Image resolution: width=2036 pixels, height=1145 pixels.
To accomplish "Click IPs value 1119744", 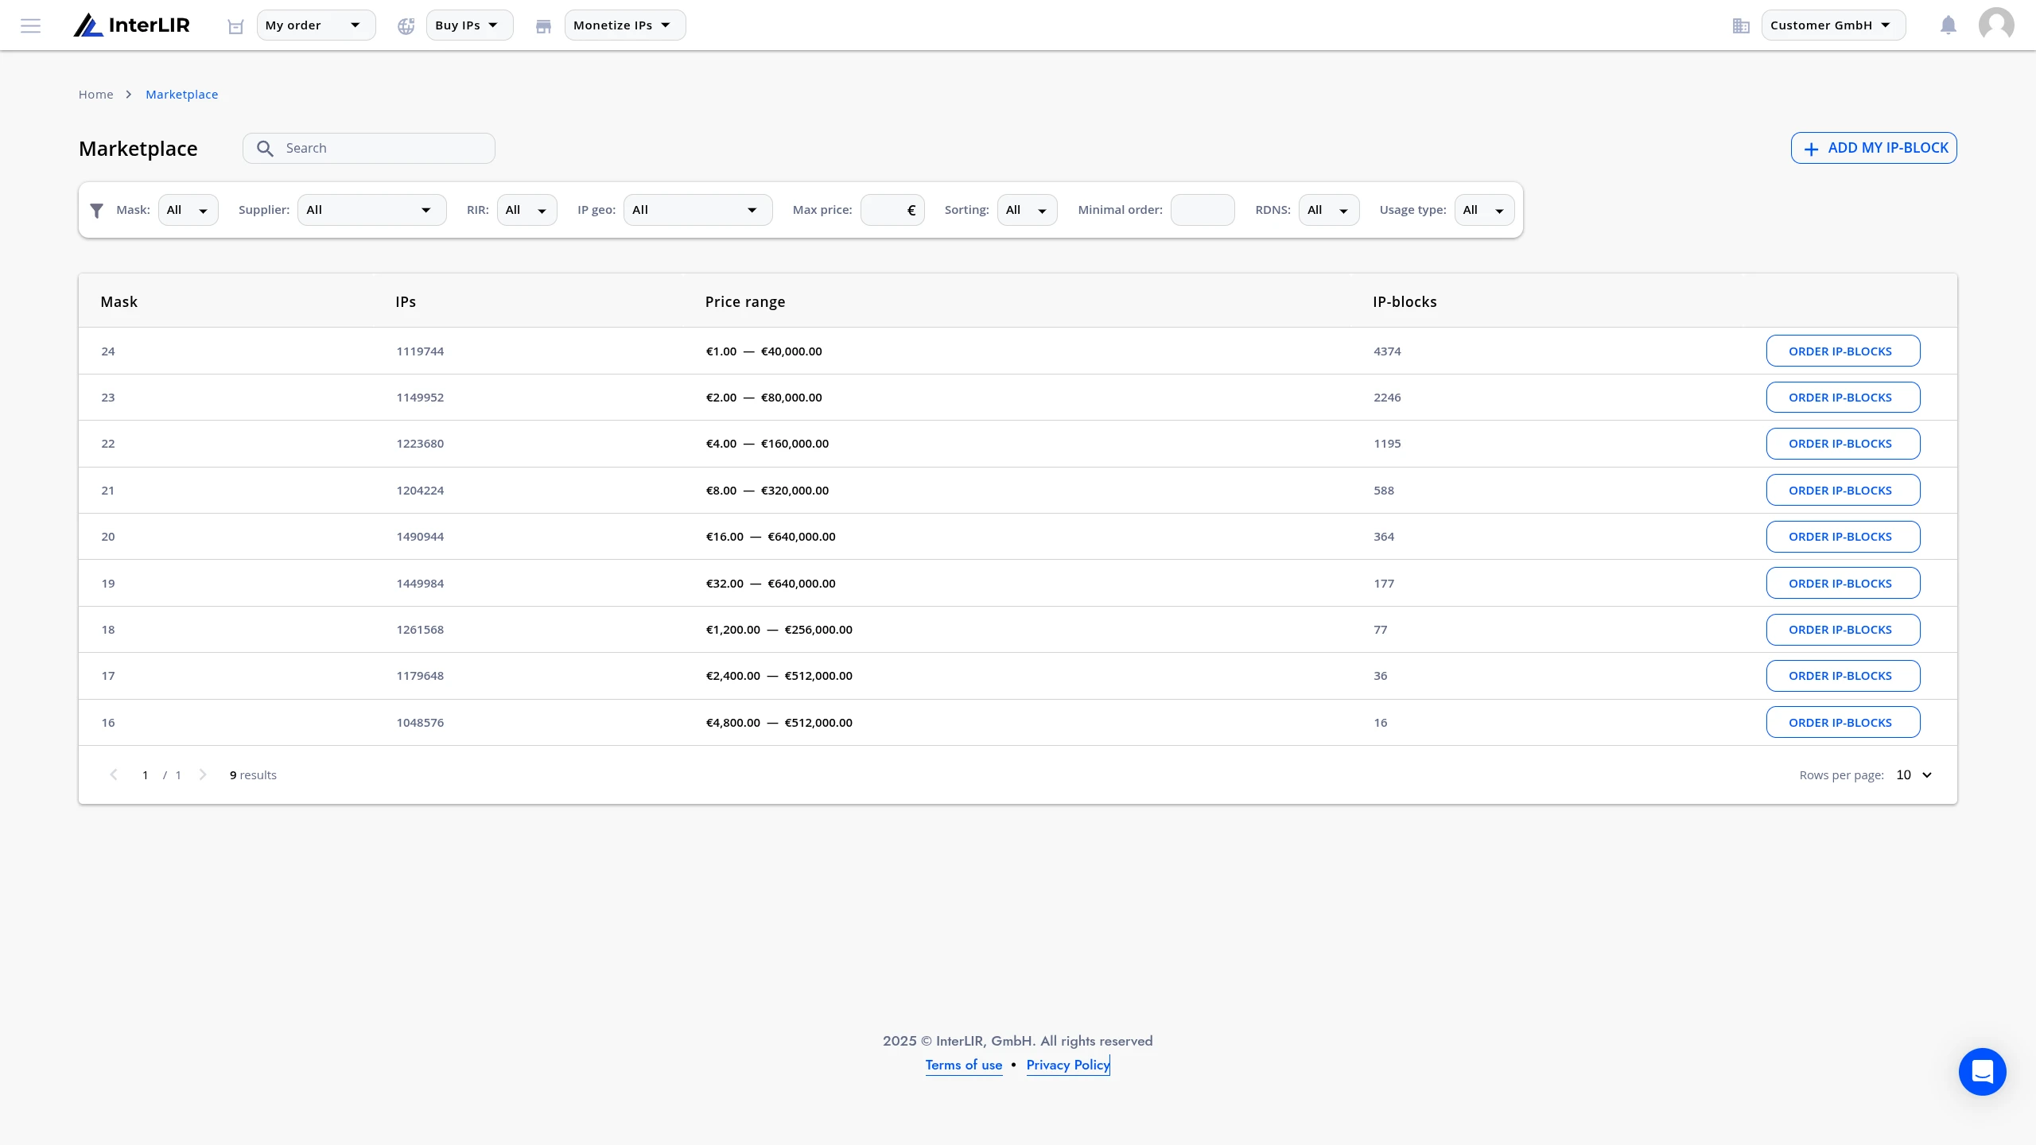I will (420, 351).
